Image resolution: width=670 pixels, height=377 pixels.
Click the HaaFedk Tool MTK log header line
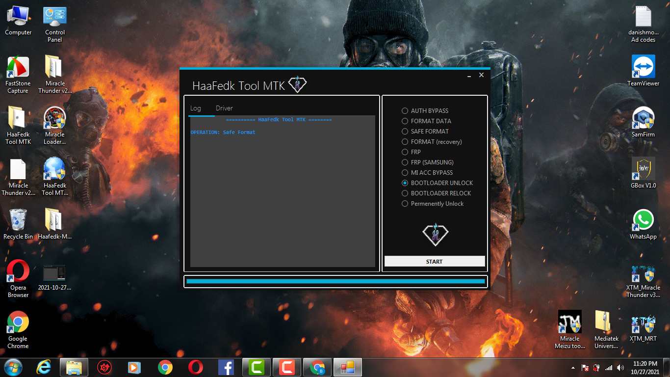tap(279, 120)
